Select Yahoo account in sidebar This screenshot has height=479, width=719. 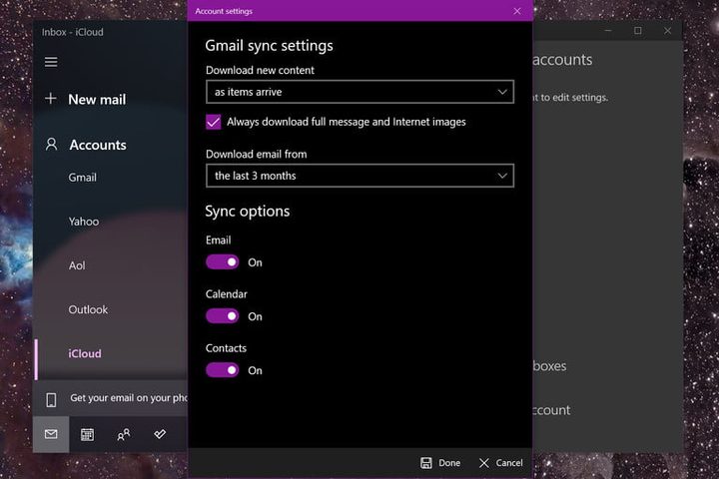click(84, 222)
